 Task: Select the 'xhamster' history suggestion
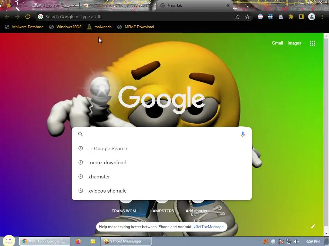[162, 176]
